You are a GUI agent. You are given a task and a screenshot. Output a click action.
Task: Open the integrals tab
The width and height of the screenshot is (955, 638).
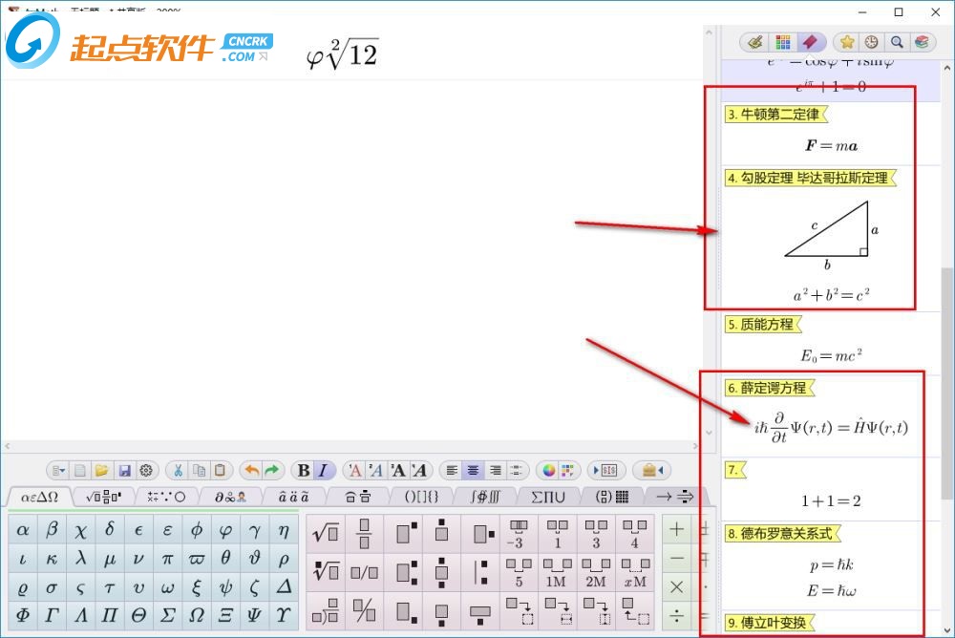point(485,498)
